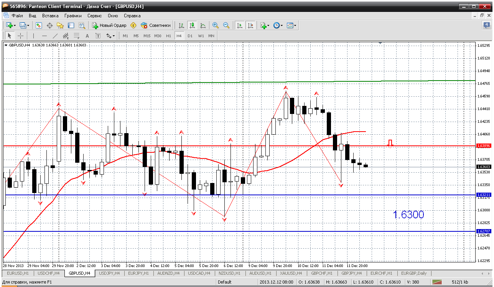The width and height of the screenshot is (494, 287).
Task: Open the Вид menu
Action: point(33,16)
